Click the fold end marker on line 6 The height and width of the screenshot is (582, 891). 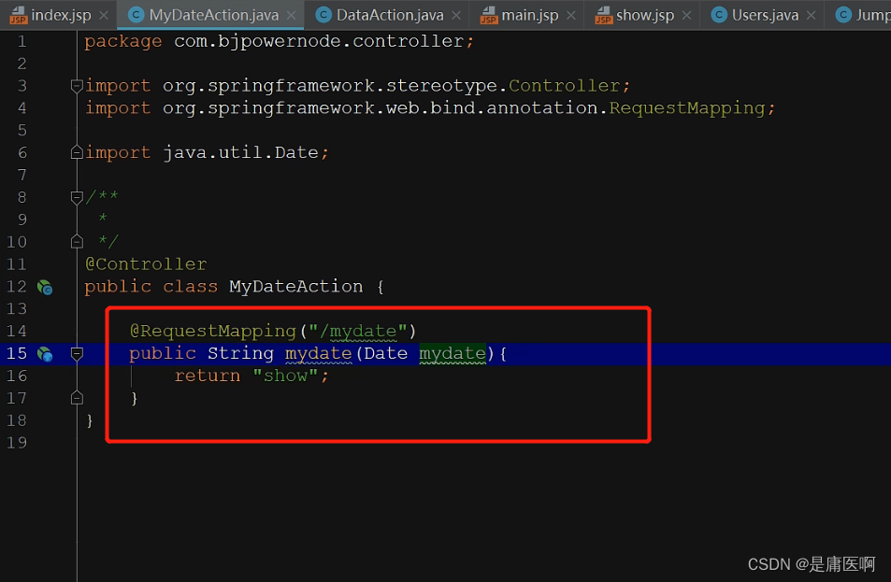(77, 152)
